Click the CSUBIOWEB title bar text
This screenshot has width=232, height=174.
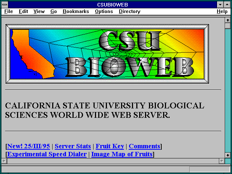point(112,5)
